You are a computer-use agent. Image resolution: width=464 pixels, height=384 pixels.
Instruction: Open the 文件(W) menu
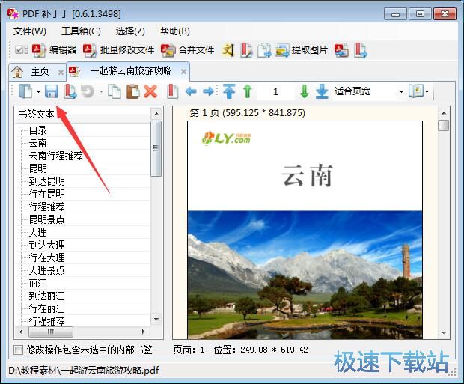pyautogui.click(x=30, y=31)
